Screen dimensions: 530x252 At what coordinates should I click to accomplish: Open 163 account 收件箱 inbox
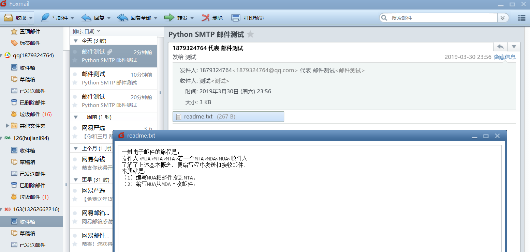pos(31,222)
